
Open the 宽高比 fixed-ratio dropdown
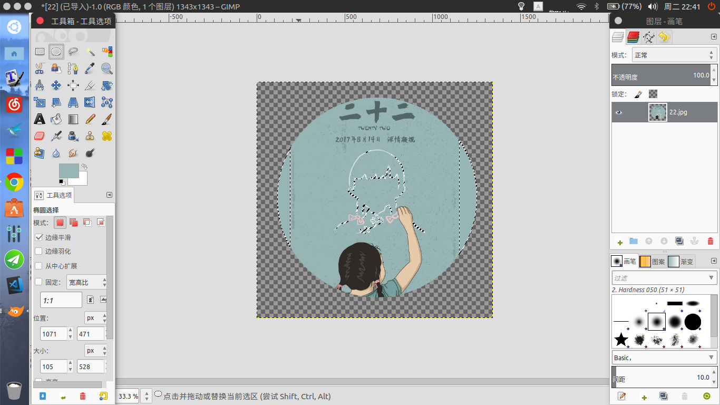tap(86, 283)
